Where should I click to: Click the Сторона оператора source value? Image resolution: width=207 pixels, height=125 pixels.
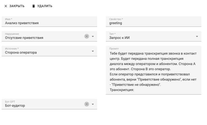click(x=21, y=53)
